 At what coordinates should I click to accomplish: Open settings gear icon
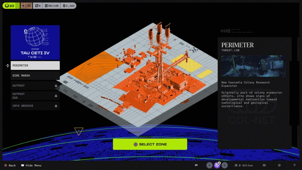pos(279,165)
